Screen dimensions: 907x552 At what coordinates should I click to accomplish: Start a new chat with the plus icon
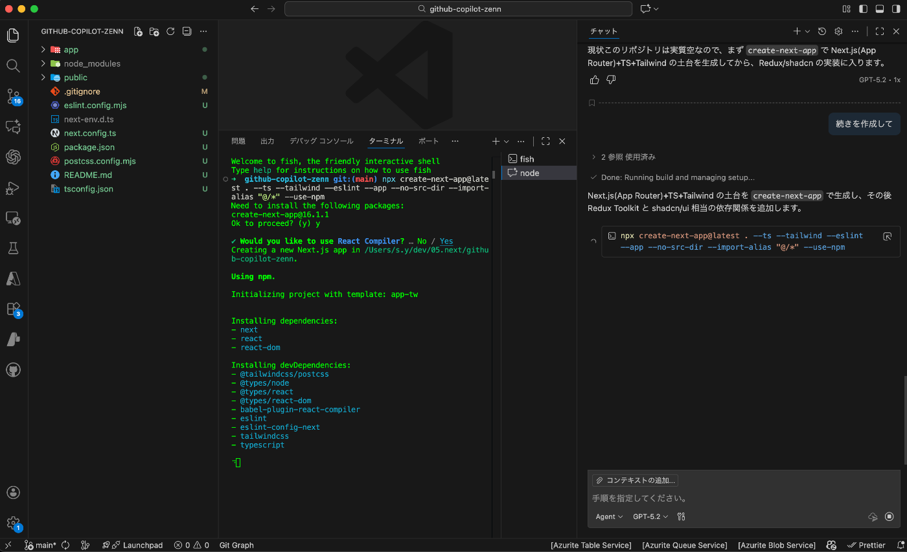click(x=797, y=31)
